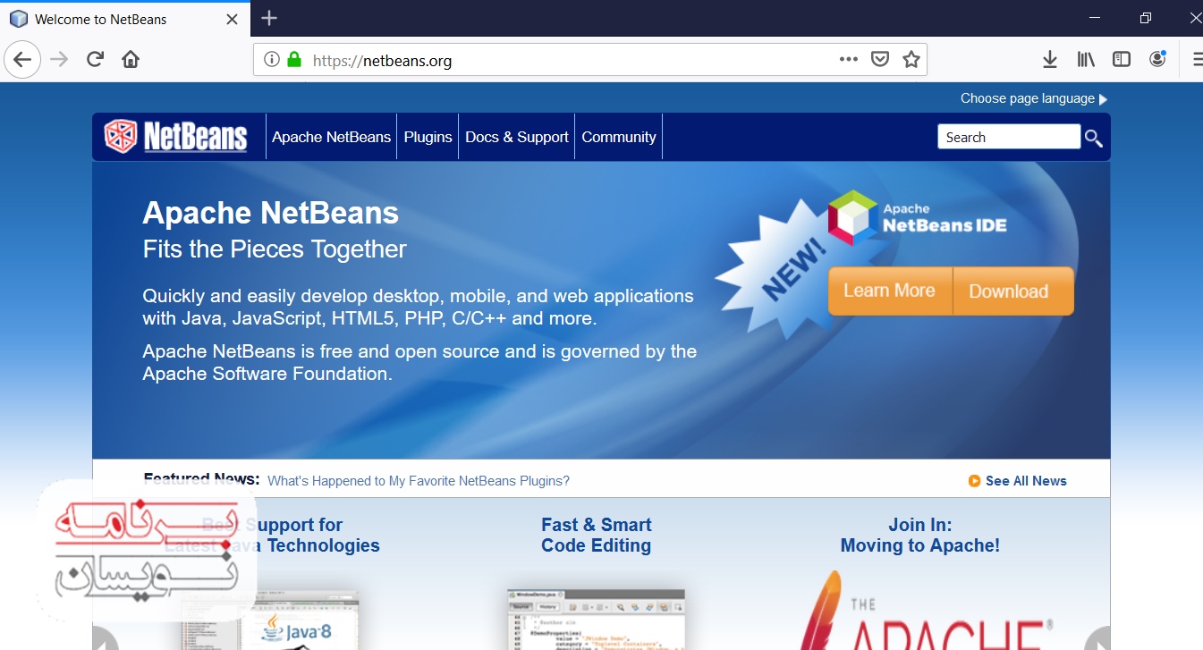The image size is (1203, 650).
Task: Bookmark this page with the star
Action: coord(911,60)
